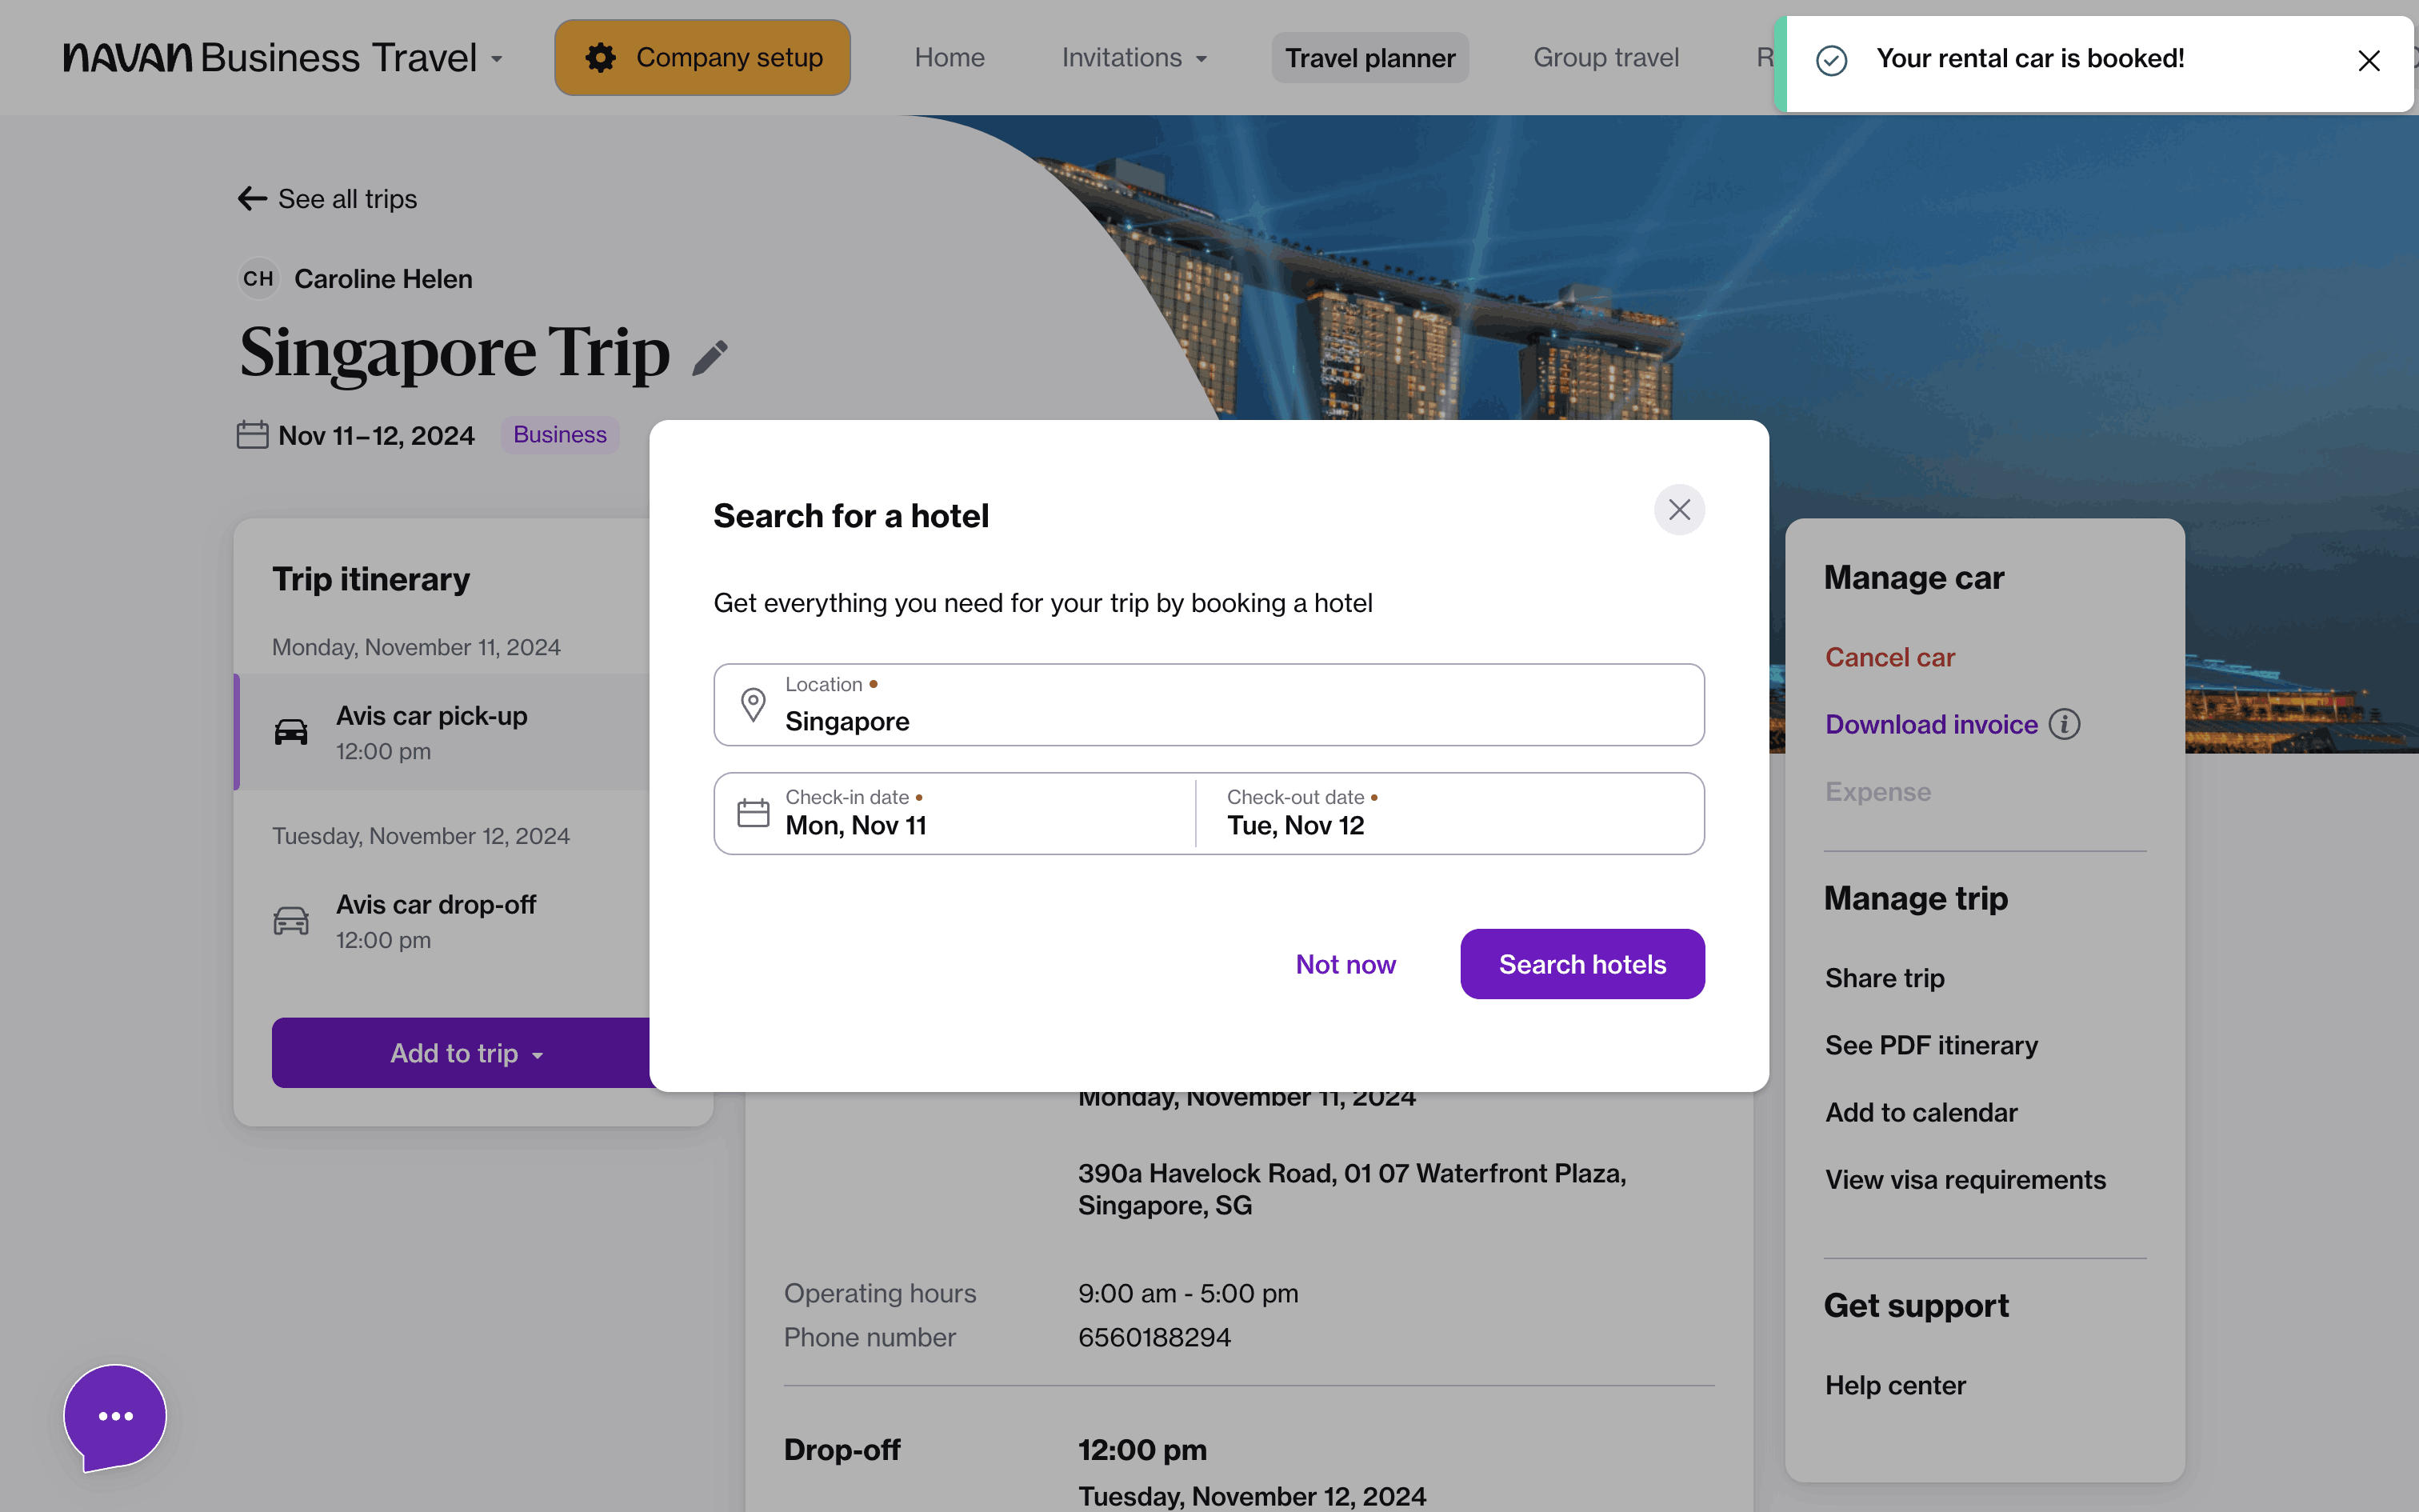Click the Avis car pick-up car icon
The height and width of the screenshot is (1512, 2419).
291,732
